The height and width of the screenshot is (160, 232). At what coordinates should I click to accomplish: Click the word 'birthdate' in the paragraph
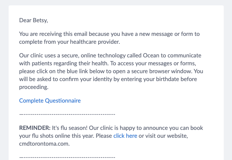(166, 79)
